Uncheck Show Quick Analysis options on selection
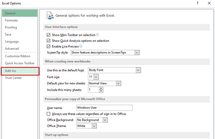Screen dimensions: 215x139 pos(49,41)
